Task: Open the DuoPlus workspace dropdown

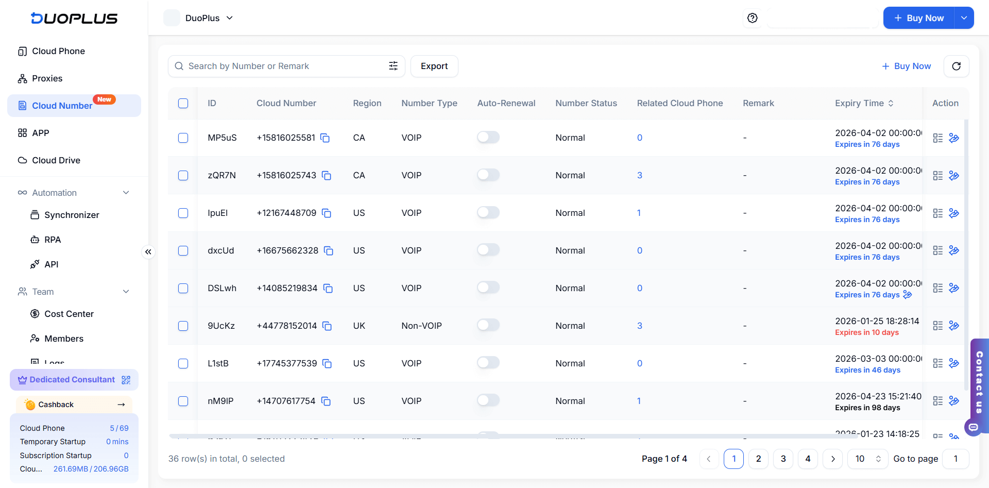Action: click(209, 18)
